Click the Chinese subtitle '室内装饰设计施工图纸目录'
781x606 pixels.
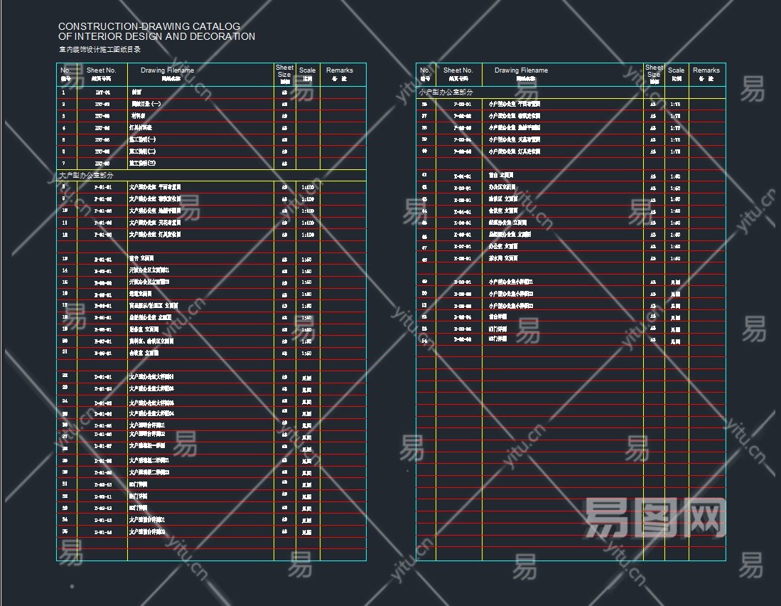99,49
